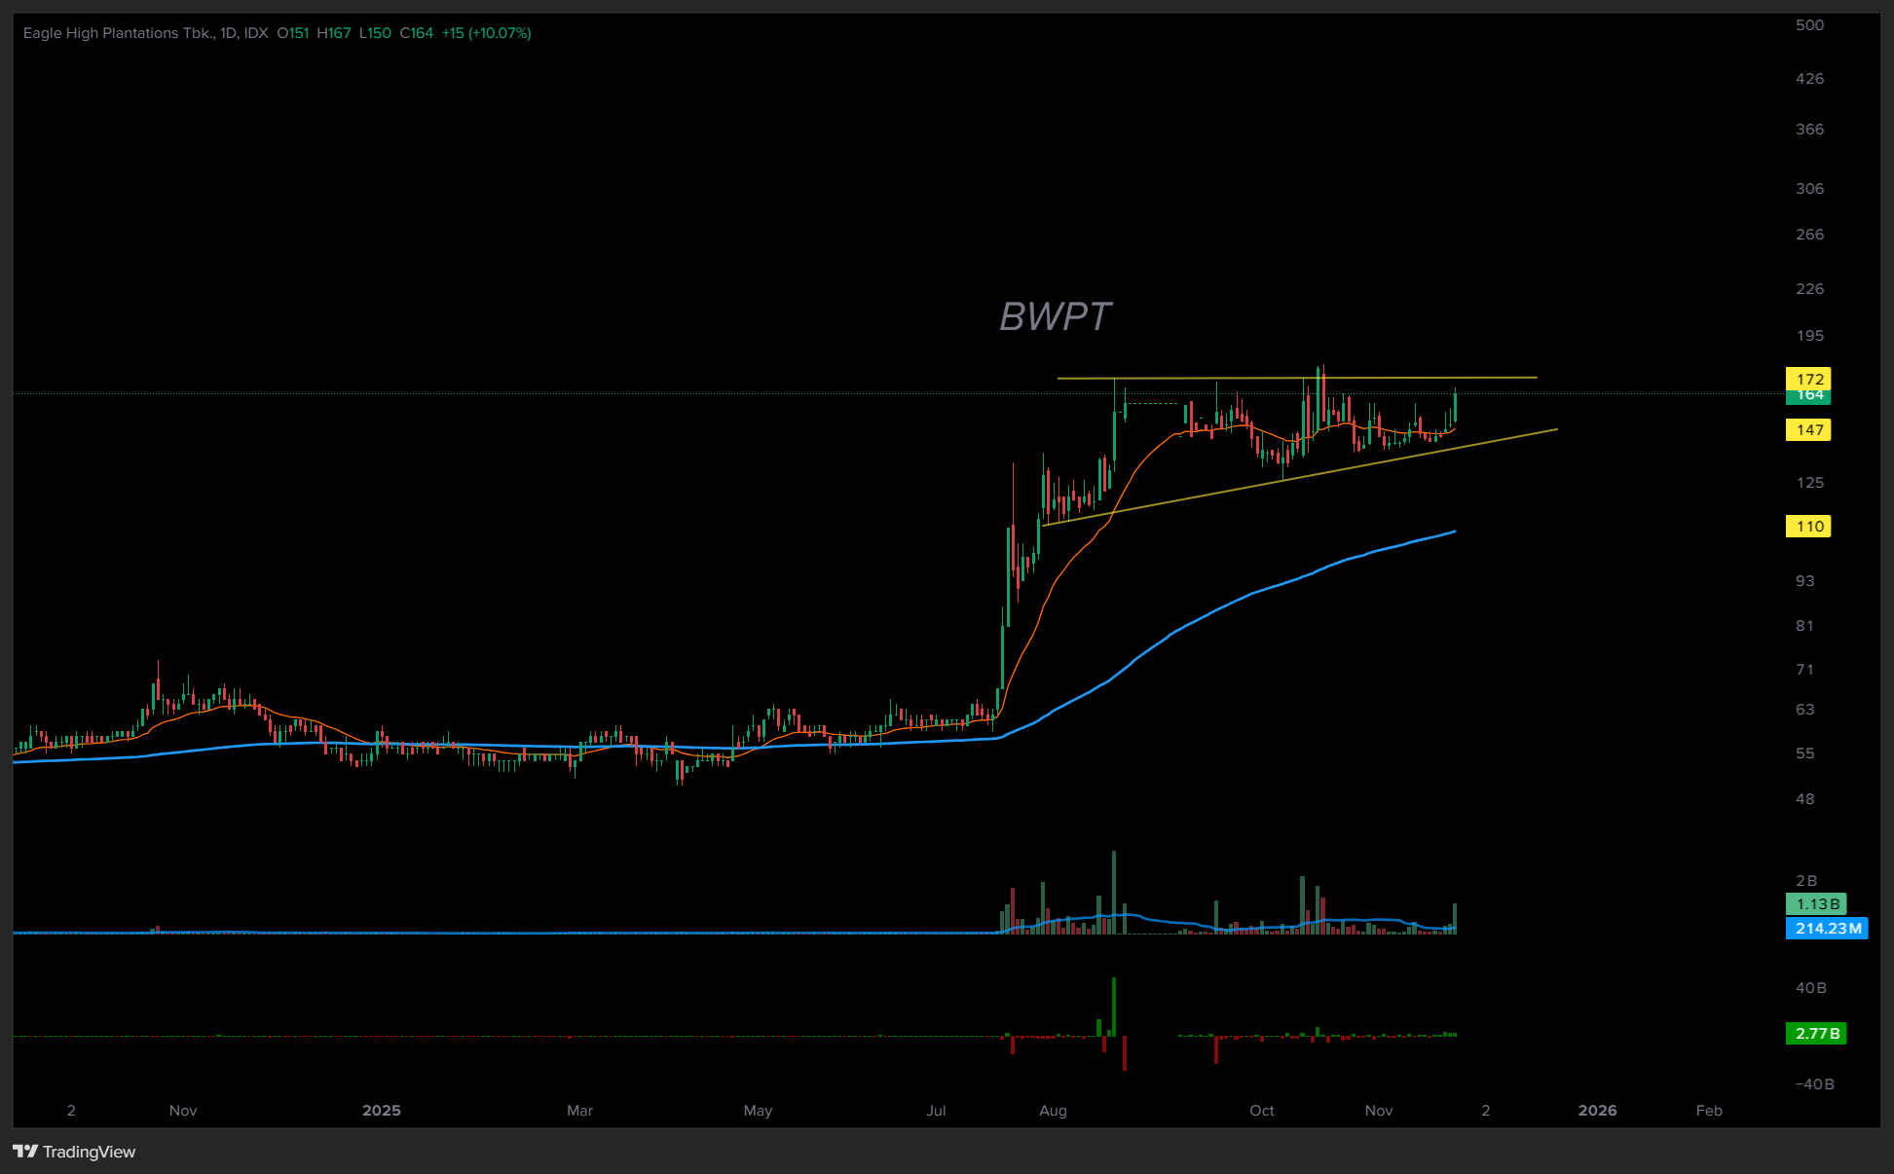The height and width of the screenshot is (1174, 1894).
Task: Click the Oct label on time axis
Action: [1261, 1111]
